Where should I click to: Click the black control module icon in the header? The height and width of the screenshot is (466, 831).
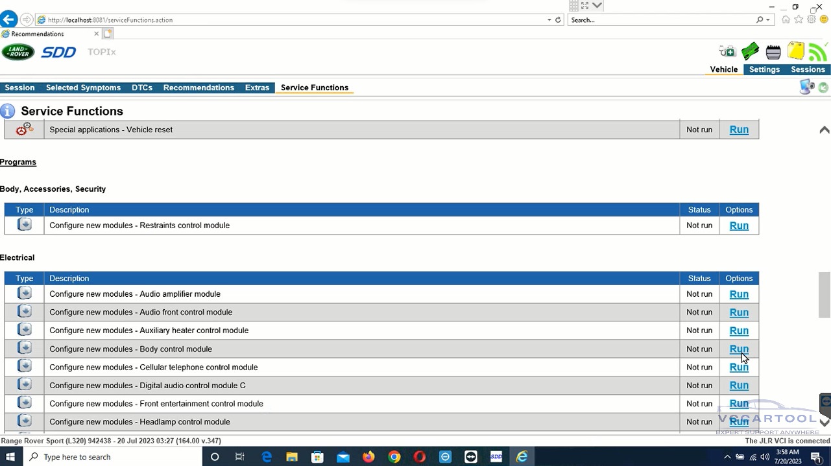point(773,52)
